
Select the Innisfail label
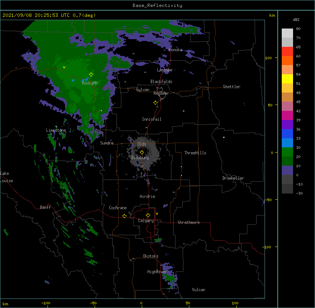pyautogui.click(x=152, y=119)
